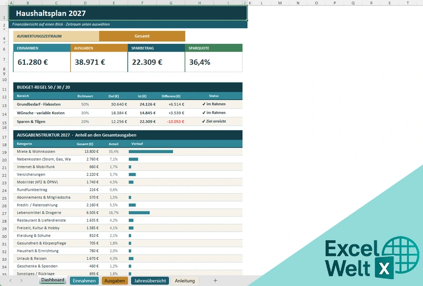Select the Ziel erreicht status cell
The image size is (423, 286).
(x=214, y=122)
